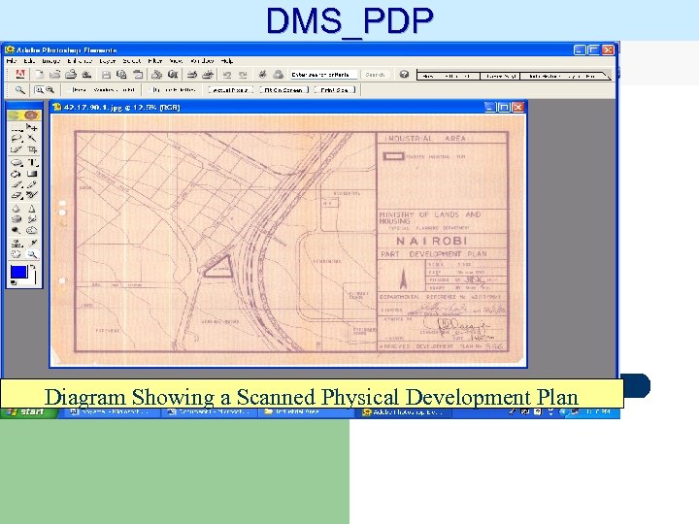The image size is (699, 524).
Task: Create a new file from shortcuts bar
Action: [x=40, y=75]
